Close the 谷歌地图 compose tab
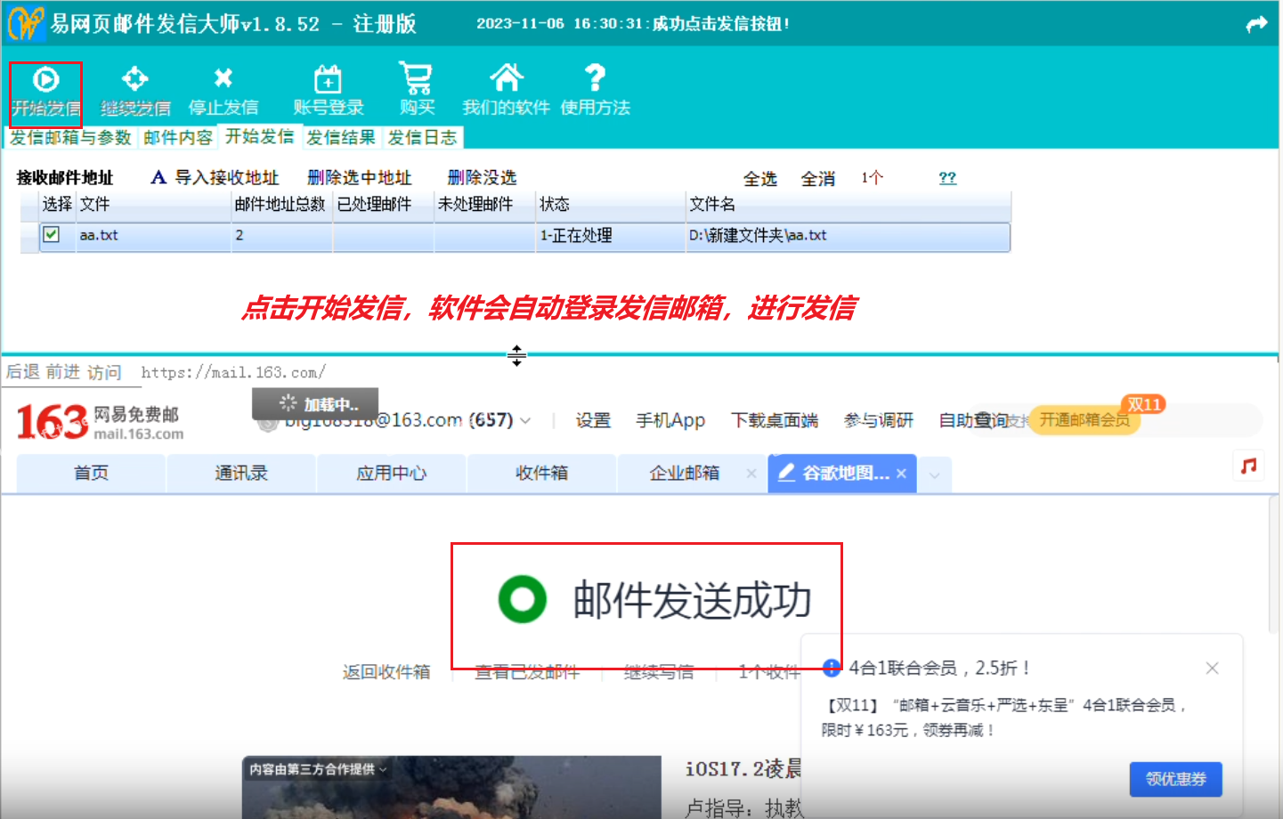This screenshot has width=1283, height=819. (901, 474)
